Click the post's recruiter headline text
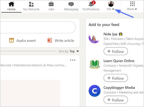Screen dimensions: 144x107 click(33, 65)
